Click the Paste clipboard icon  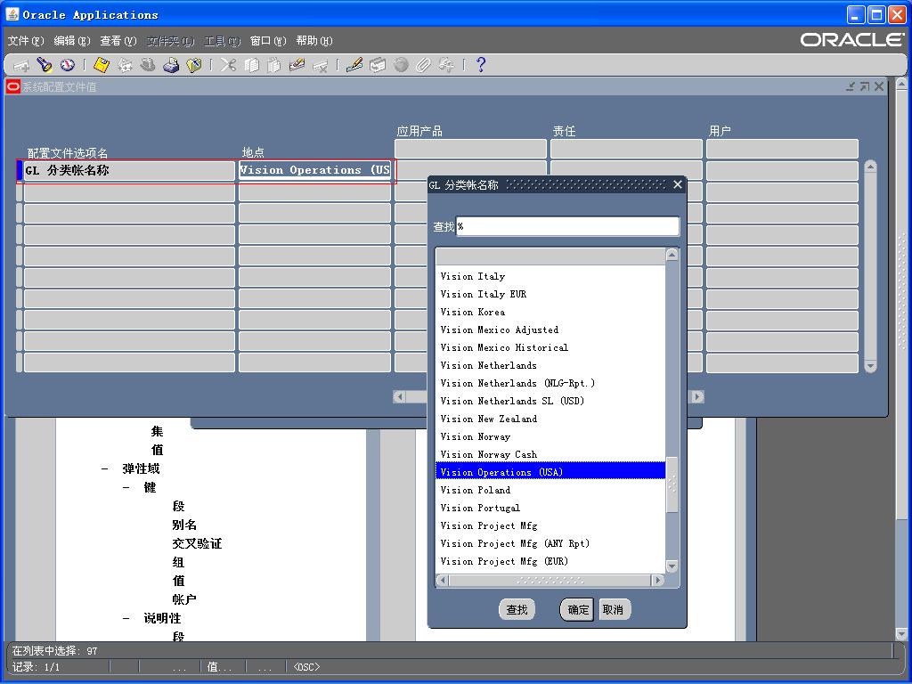click(x=273, y=65)
